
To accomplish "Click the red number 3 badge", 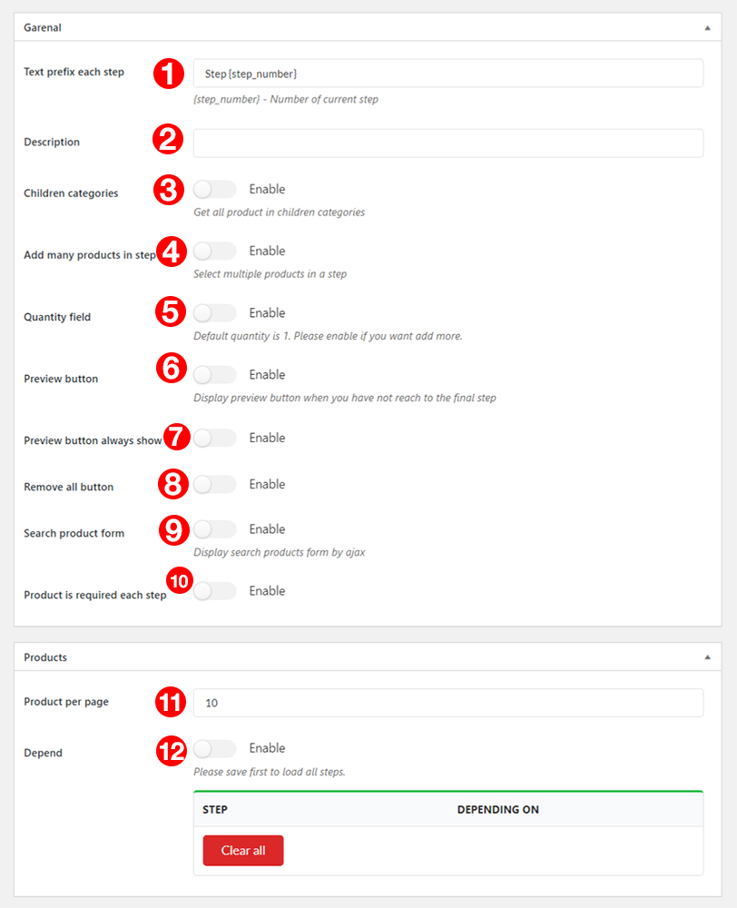I will pos(169,190).
